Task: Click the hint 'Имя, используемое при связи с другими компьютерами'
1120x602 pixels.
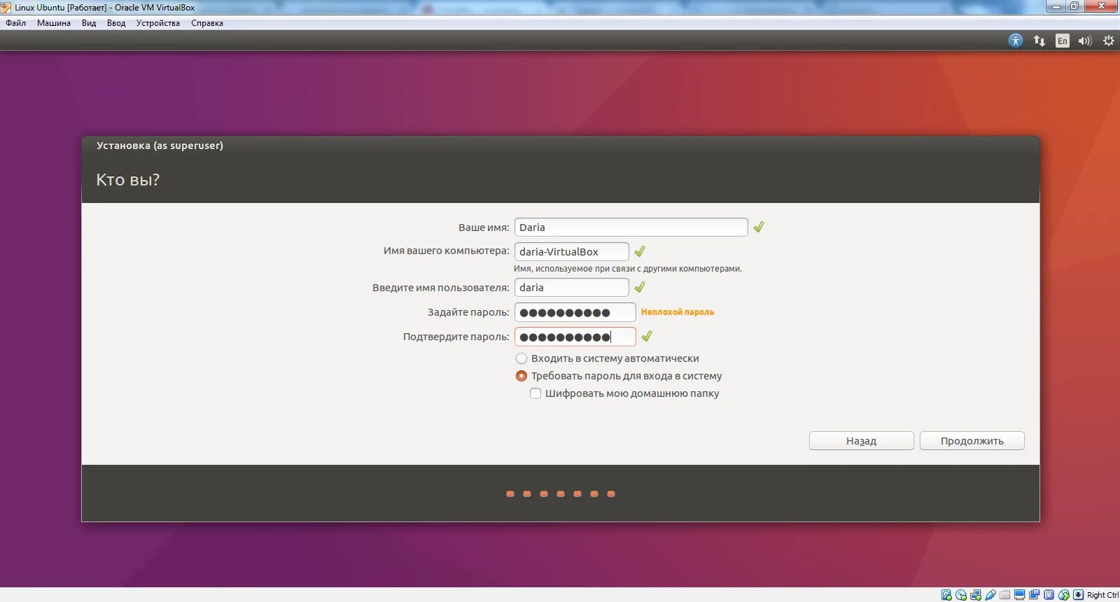Action: coord(628,269)
